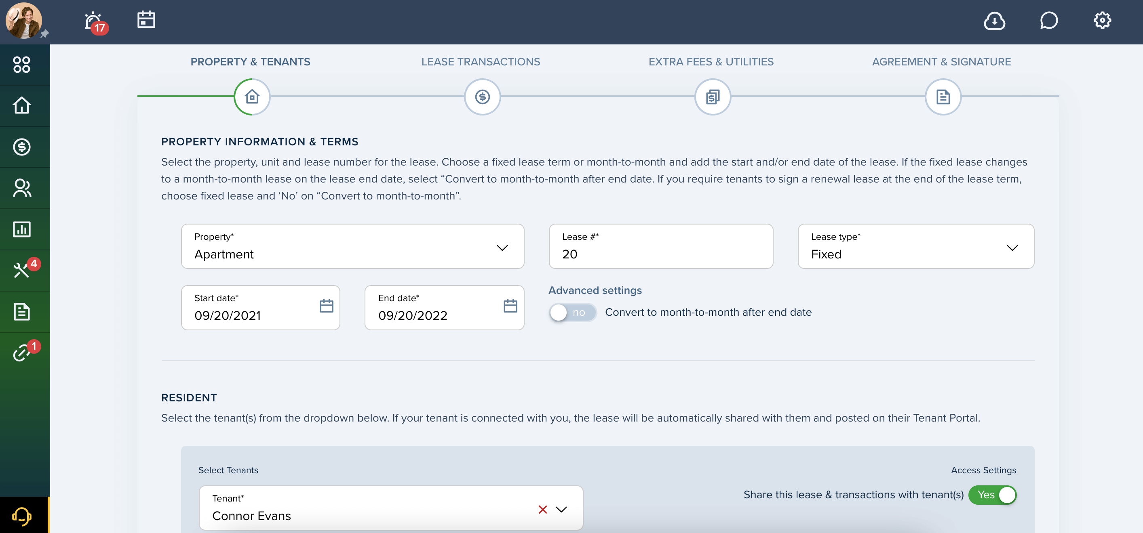Open the dollar accounting sidebar icon
The image size is (1143, 533).
[22, 147]
